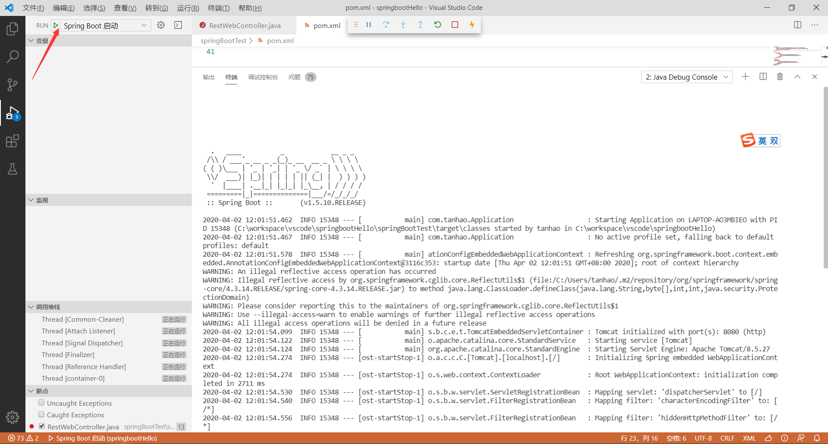
Task: Collapse the 调用堆栈 section
Action: [x=108, y=307]
